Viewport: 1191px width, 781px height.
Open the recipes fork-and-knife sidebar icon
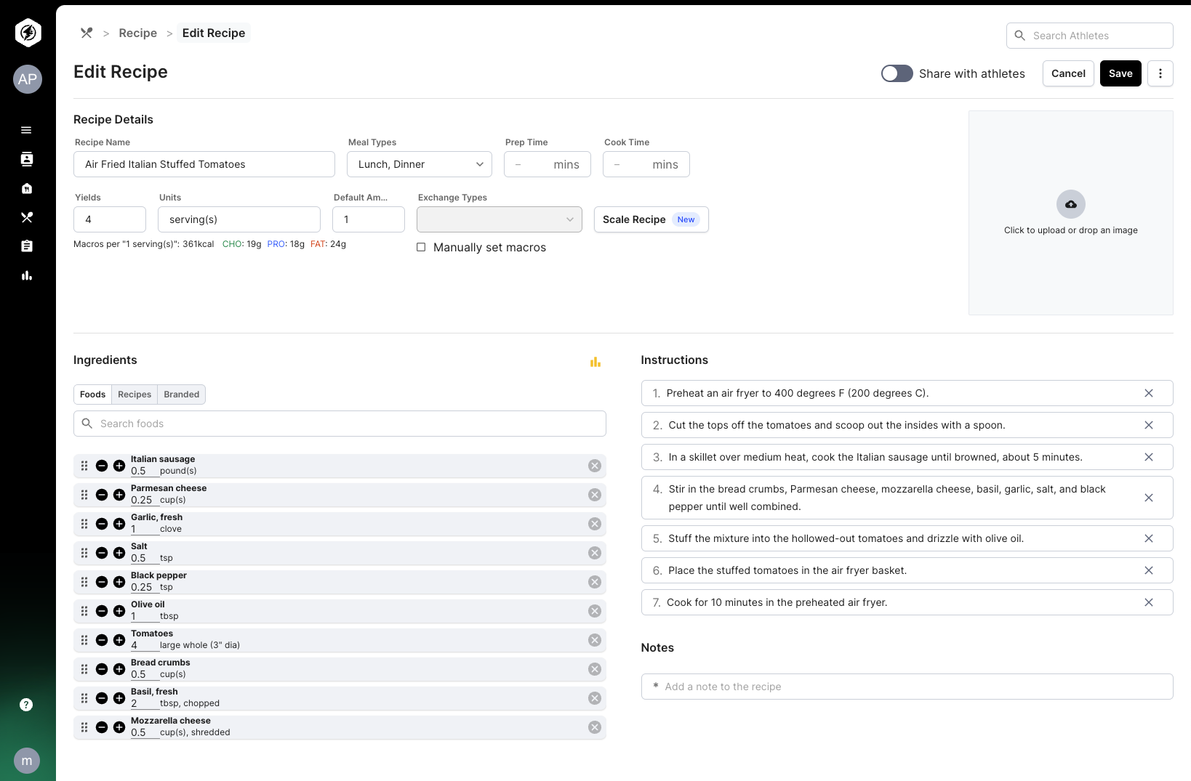pyautogui.click(x=26, y=217)
